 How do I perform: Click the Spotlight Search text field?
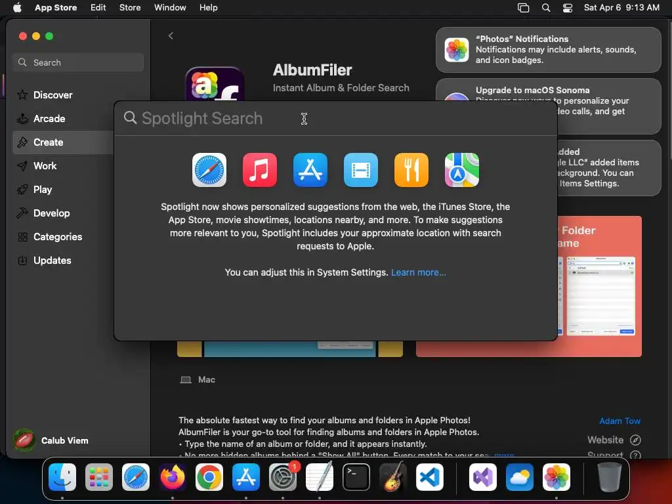335,118
